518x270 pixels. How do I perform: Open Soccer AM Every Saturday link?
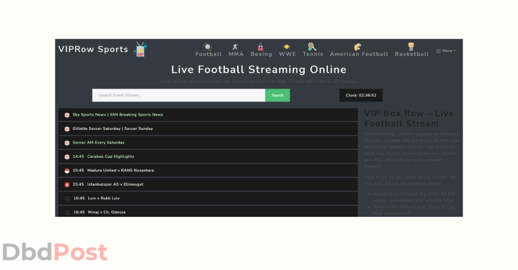tap(98, 142)
